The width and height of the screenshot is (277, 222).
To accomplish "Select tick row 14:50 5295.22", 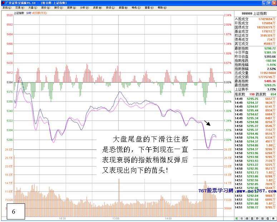I will (255, 126).
